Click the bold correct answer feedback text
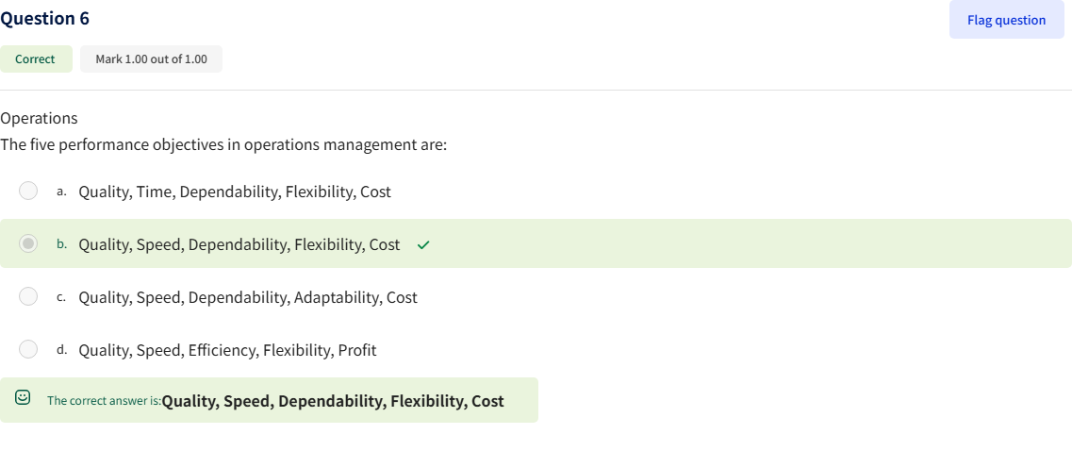1072x451 pixels. click(x=333, y=401)
